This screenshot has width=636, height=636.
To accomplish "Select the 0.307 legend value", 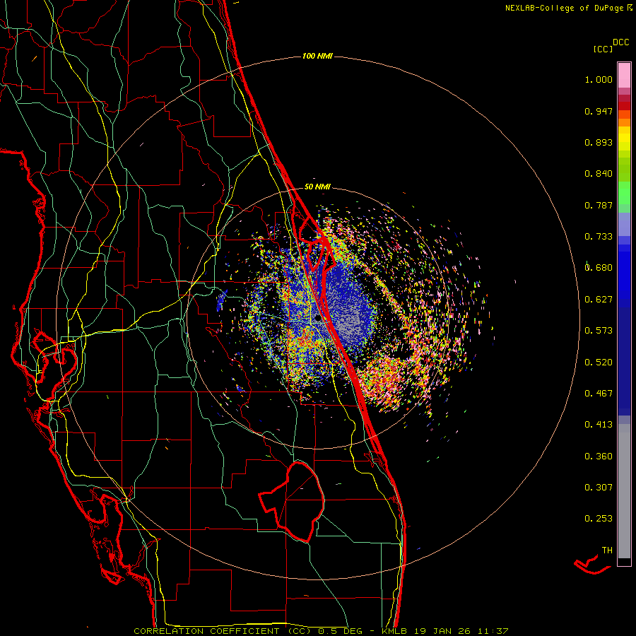I will click(x=599, y=488).
